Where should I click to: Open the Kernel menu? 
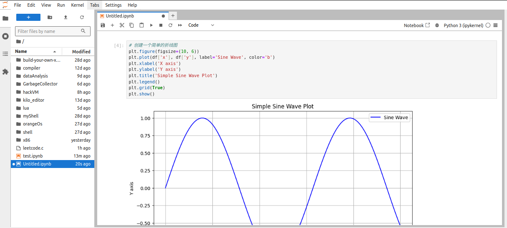[x=78, y=5]
